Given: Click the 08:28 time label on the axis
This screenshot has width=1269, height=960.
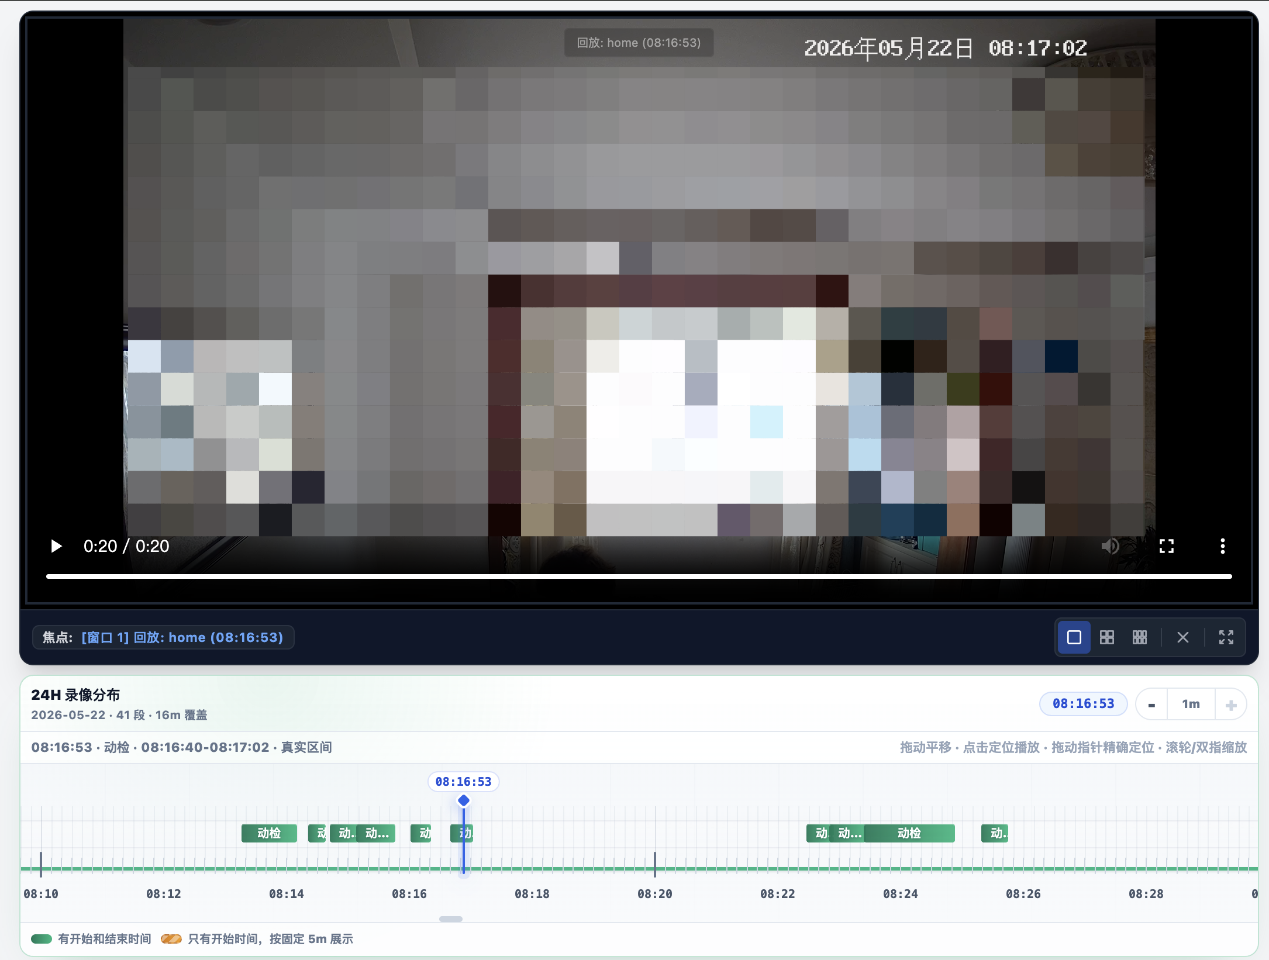Looking at the screenshot, I should coord(1146,894).
